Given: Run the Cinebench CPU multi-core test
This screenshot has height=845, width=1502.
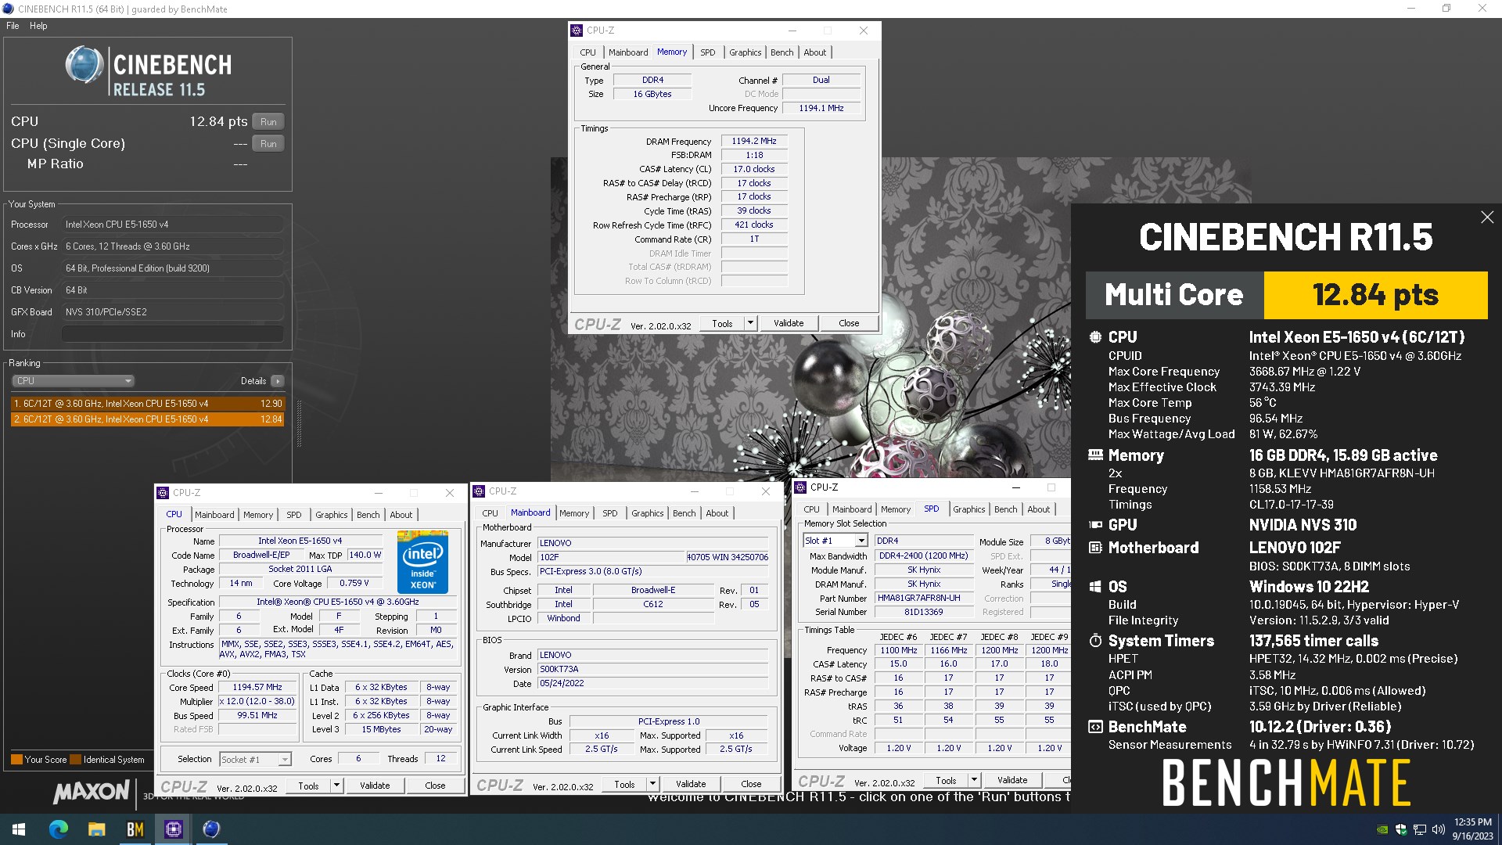Looking at the screenshot, I should tap(268, 122).
